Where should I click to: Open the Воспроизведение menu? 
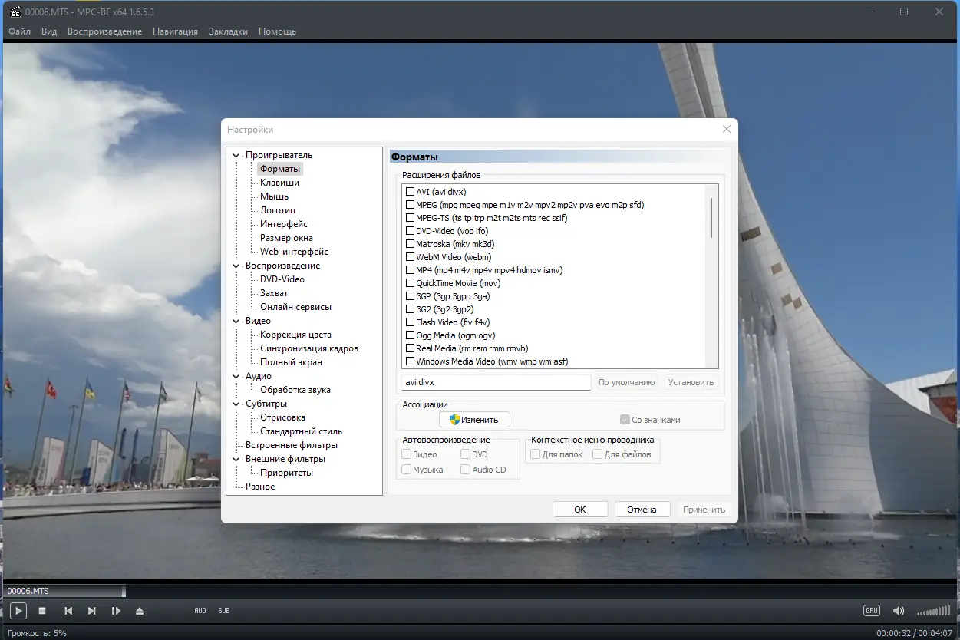pyautogui.click(x=104, y=31)
